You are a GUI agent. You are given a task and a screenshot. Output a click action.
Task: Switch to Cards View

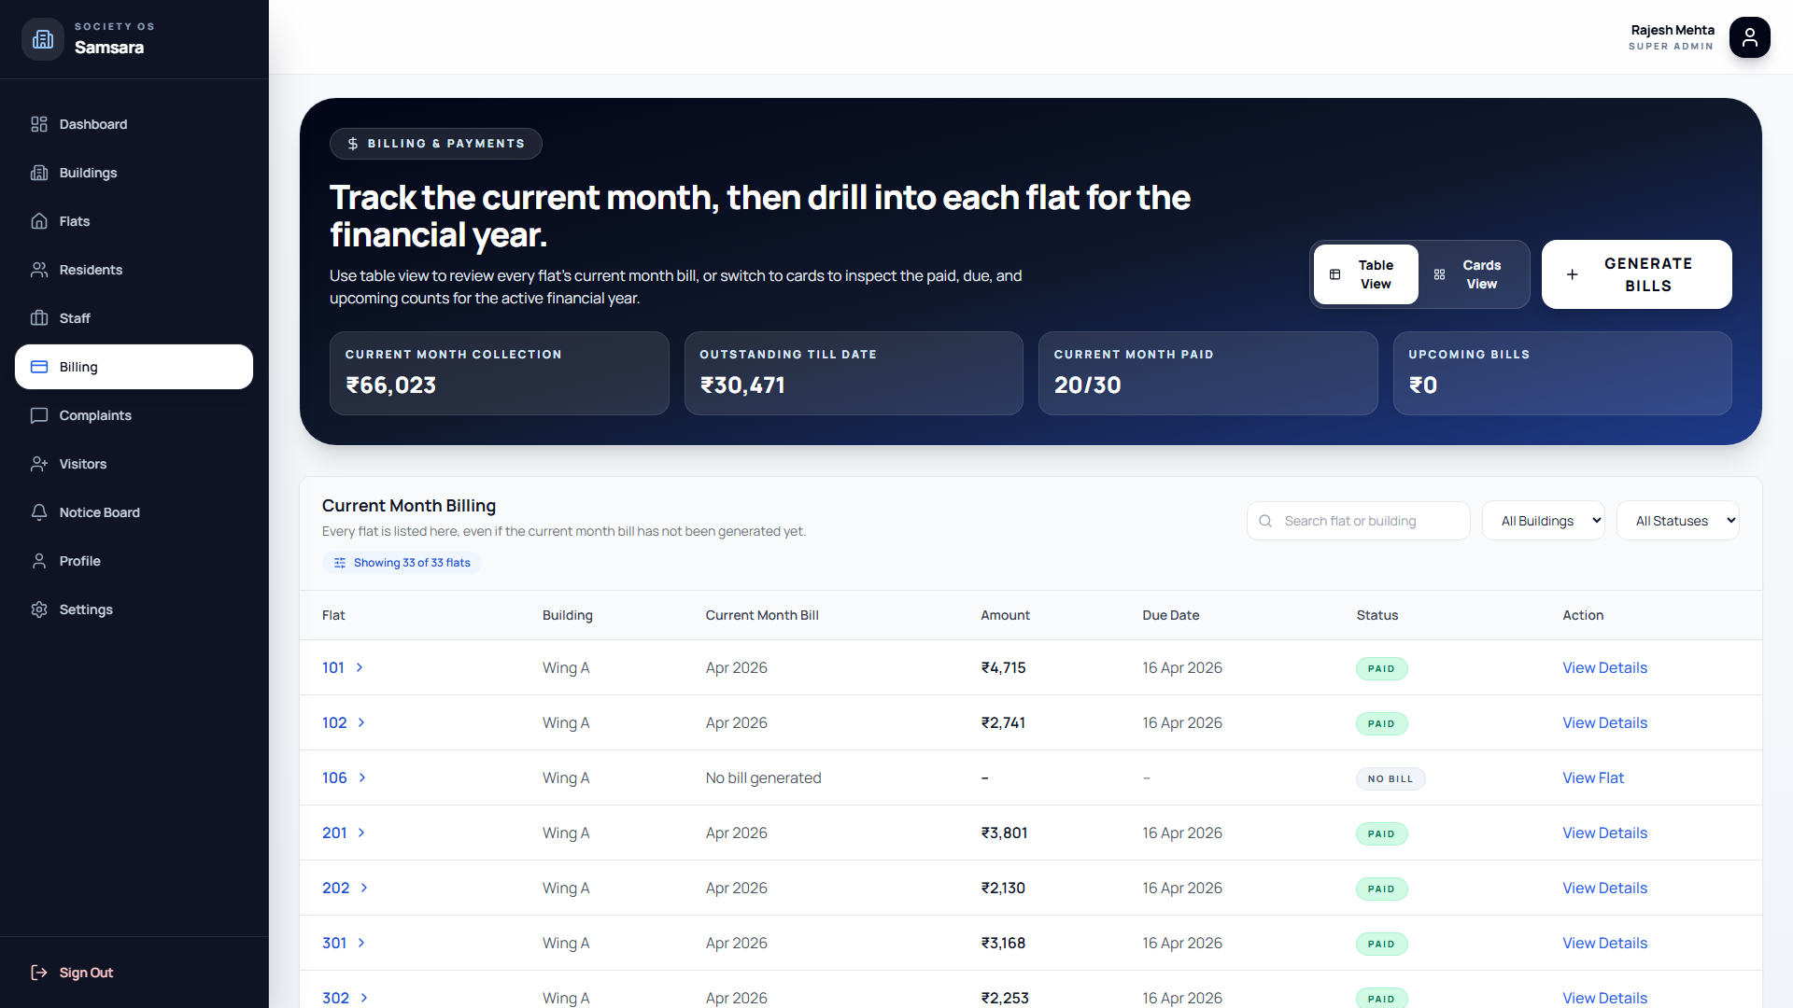1472,274
